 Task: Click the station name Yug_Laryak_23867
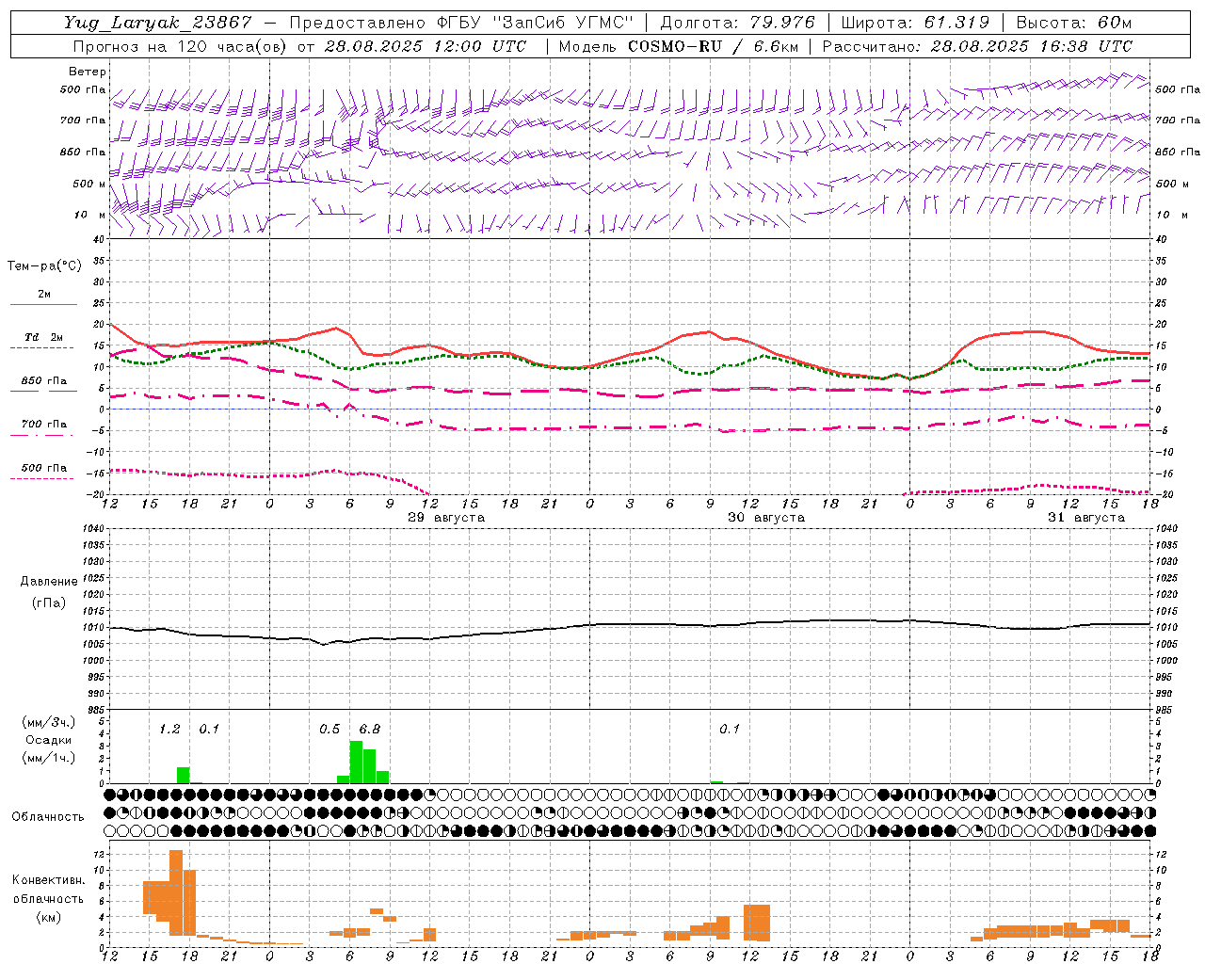158,23
